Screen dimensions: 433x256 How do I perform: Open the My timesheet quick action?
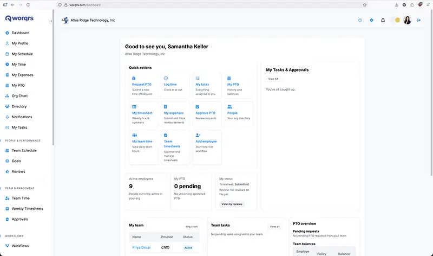(x=143, y=114)
